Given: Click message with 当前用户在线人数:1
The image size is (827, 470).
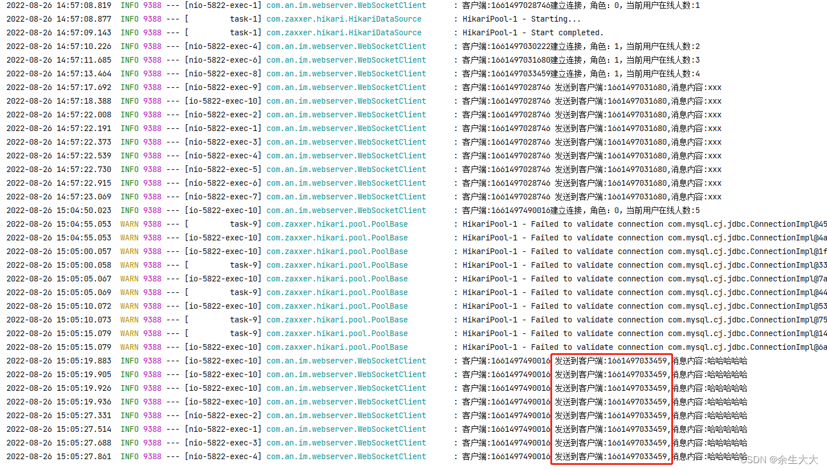Looking at the screenshot, I should (x=581, y=5).
